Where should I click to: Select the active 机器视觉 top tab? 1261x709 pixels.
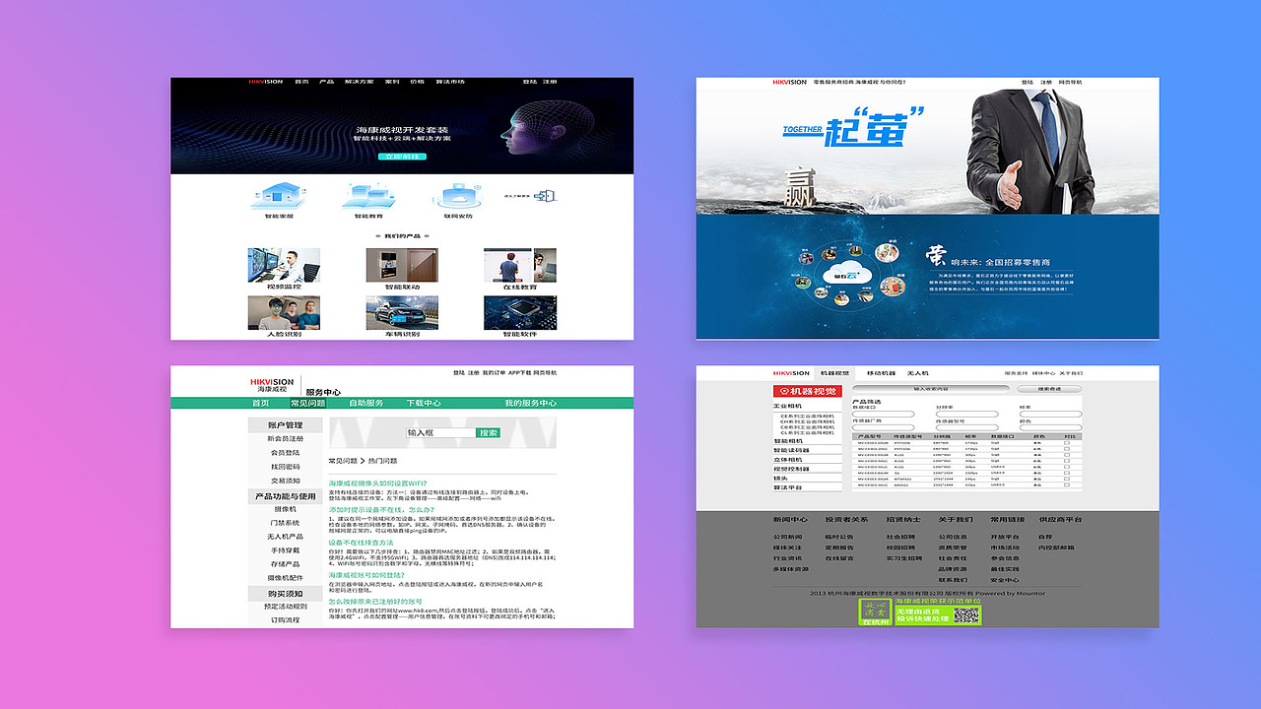coord(834,373)
